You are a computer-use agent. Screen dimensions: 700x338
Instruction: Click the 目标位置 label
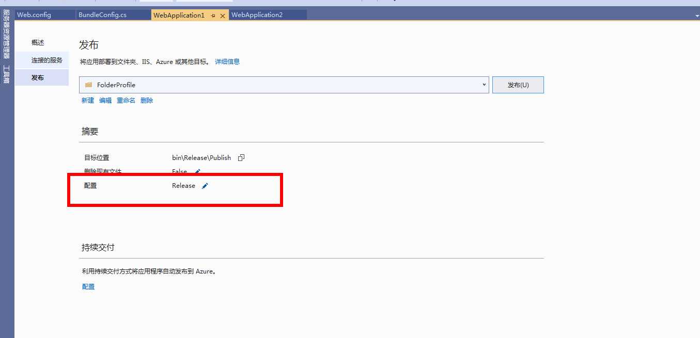coord(97,158)
